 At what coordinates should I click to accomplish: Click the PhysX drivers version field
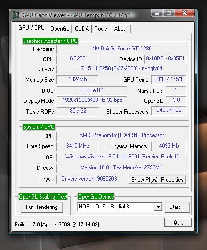[89, 179]
